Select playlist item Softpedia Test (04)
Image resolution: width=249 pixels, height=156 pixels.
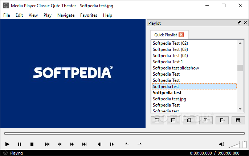194,56
